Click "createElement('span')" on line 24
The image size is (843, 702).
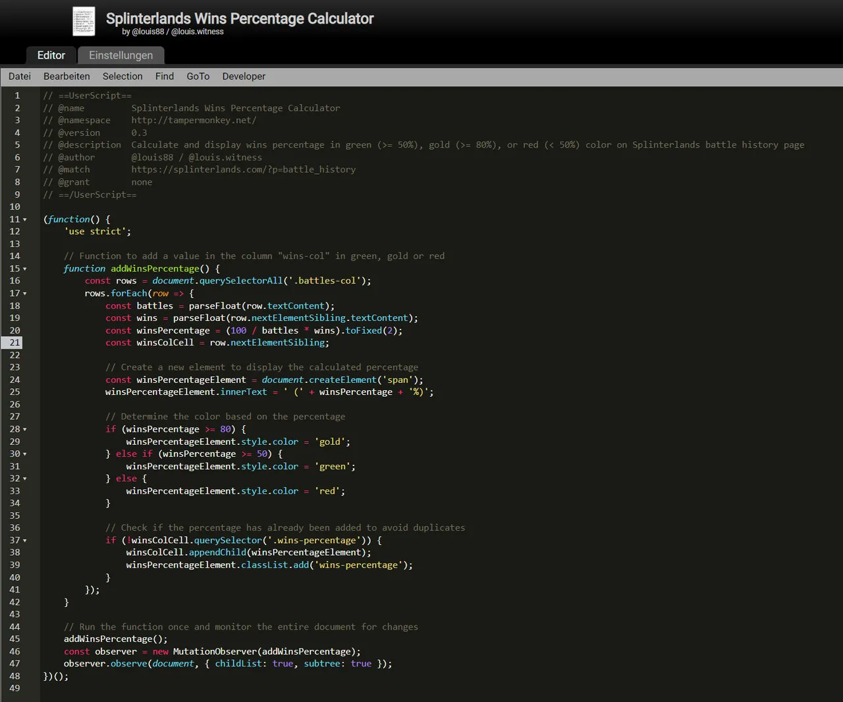364,380
